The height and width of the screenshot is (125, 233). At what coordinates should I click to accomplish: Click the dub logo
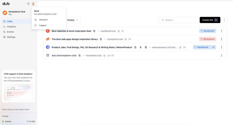[6, 4]
